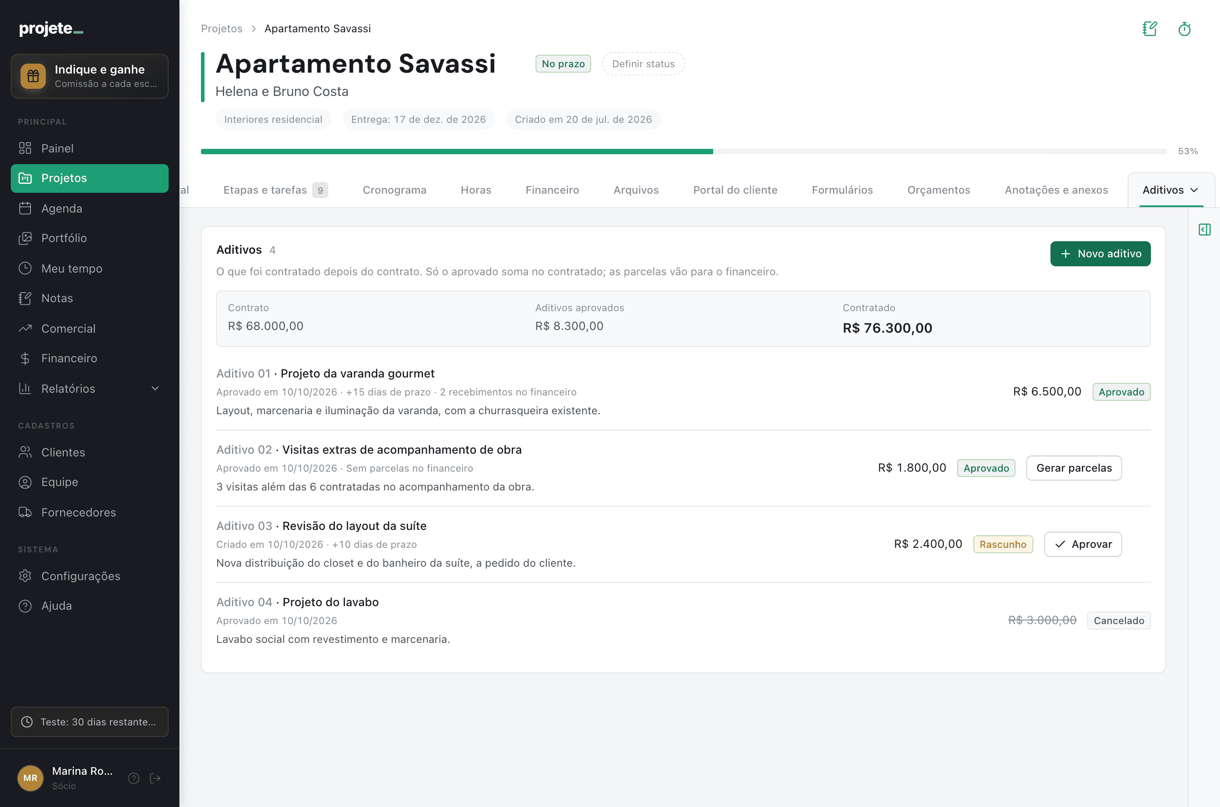Go to Comercial section

click(90, 328)
